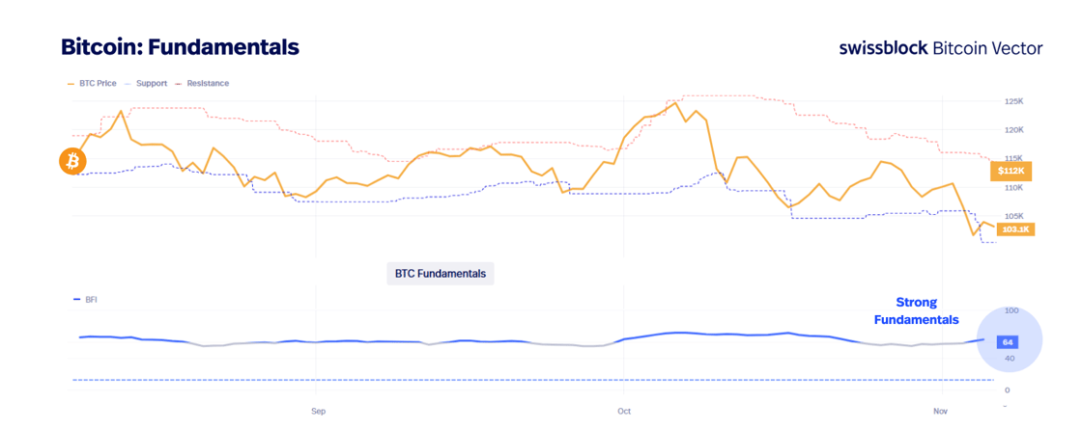
Task: Click the blue 64 BFI value badge
Action: (x=1007, y=342)
